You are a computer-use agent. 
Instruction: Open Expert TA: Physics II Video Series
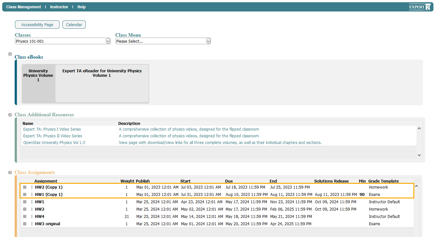coord(53,136)
